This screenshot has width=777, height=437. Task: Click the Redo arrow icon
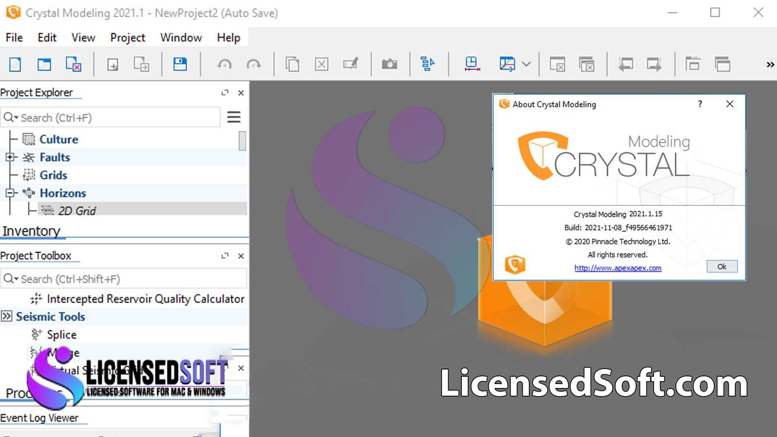point(253,64)
